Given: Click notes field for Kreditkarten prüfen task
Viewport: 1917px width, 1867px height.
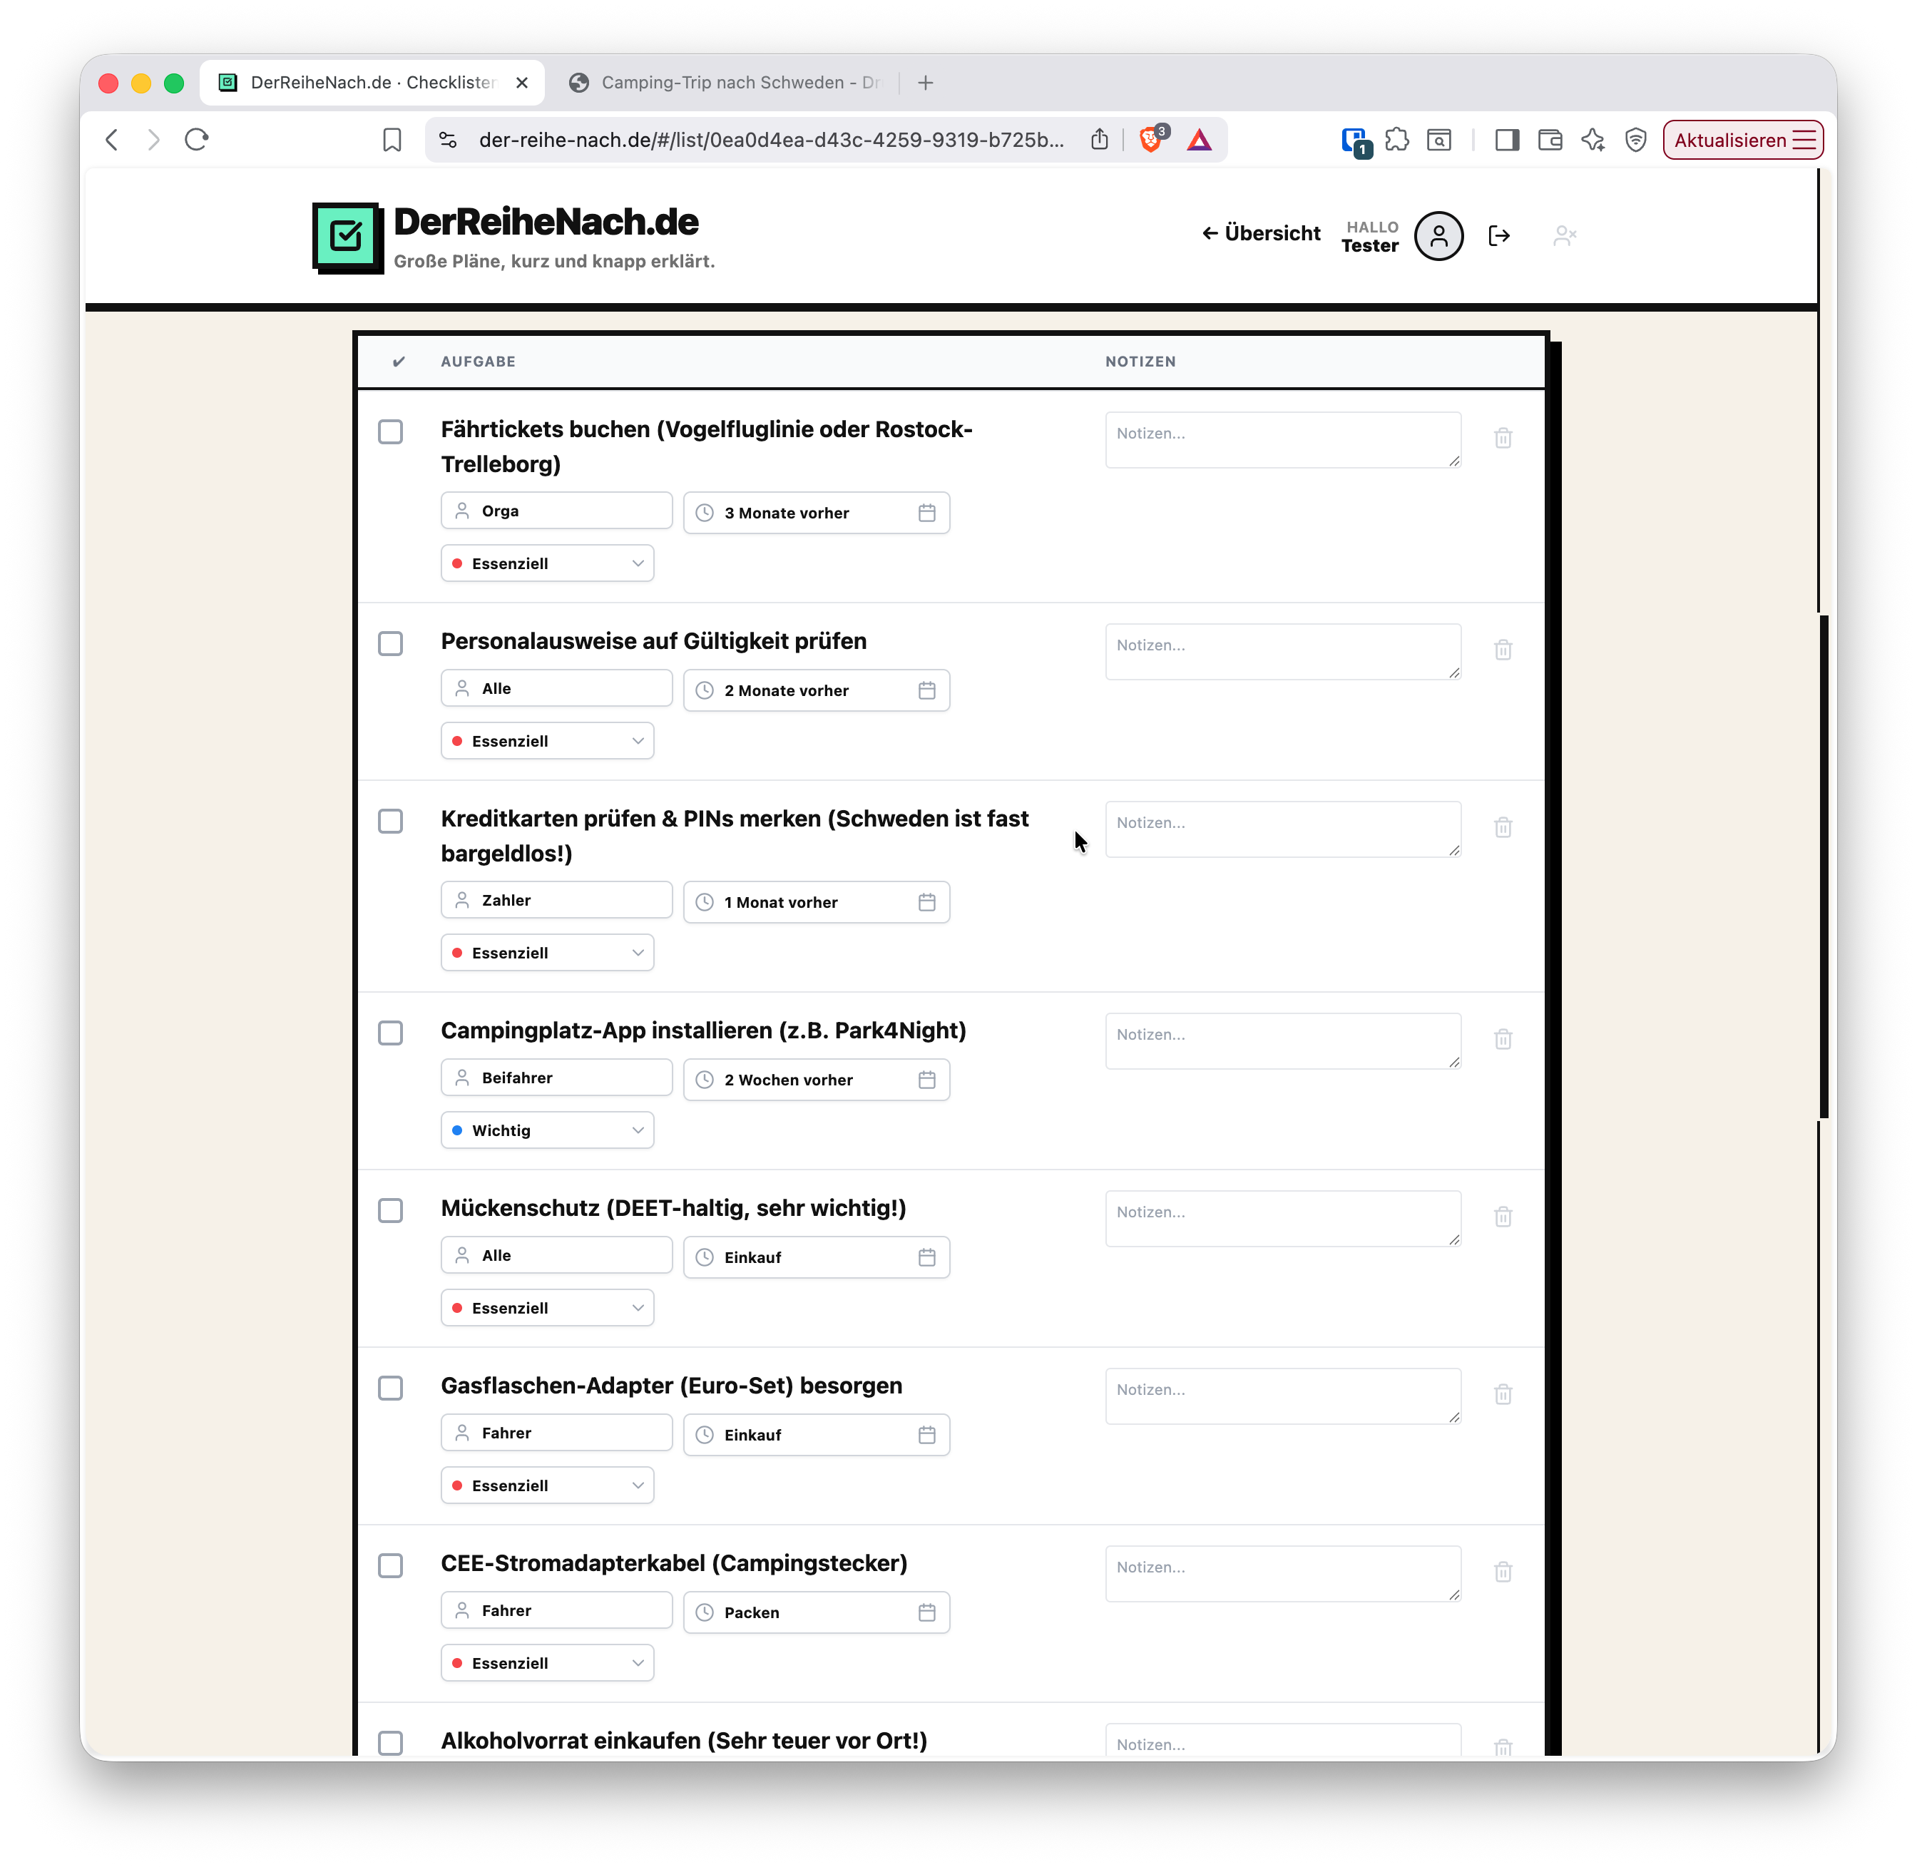Looking at the screenshot, I should pos(1282,829).
